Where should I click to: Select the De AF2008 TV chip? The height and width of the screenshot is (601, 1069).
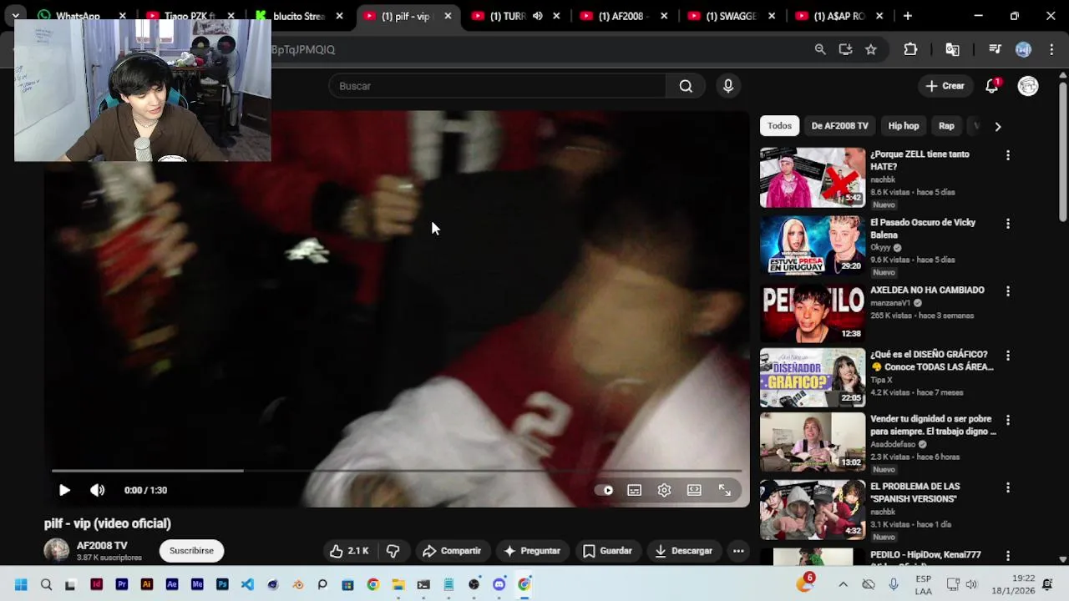click(x=839, y=126)
